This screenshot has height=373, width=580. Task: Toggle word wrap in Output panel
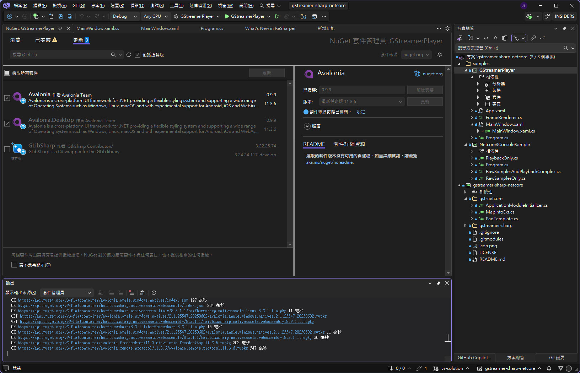coord(143,293)
